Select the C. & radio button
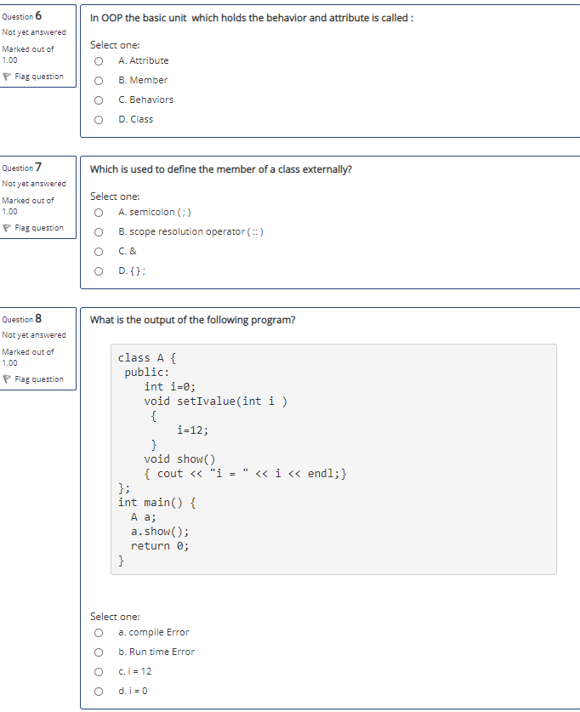Viewport: 580px width, 712px height. coord(99,252)
